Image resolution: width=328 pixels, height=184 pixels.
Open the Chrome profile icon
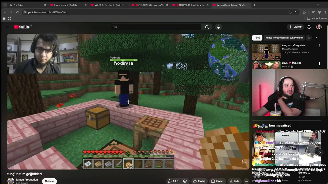[x=319, y=12]
